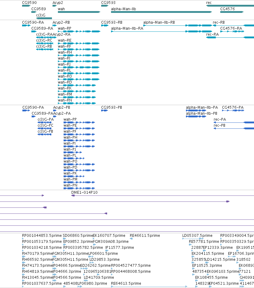254x288 pixels.
Task: Open EST EK108455.5prime
Action: click(x=212, y=278)
